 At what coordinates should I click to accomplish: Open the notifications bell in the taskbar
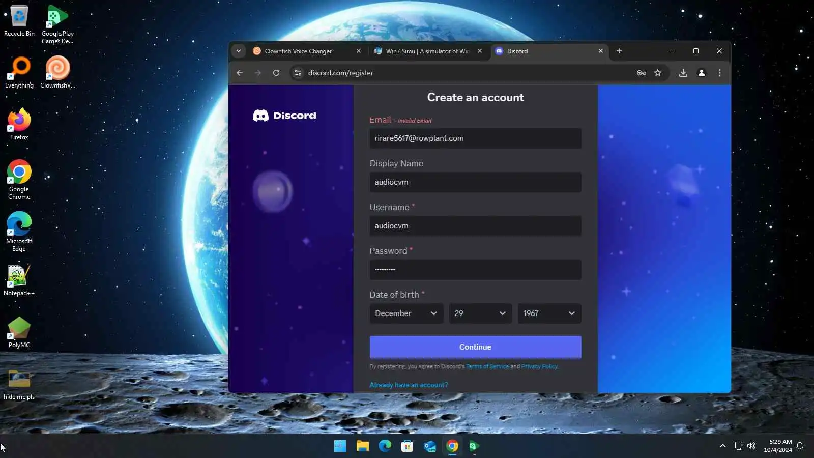(x=800, y=446)
